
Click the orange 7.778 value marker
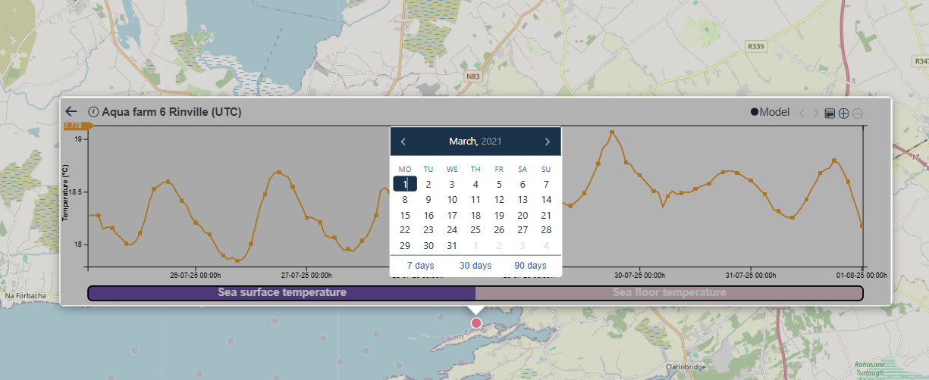pos(74,126)
